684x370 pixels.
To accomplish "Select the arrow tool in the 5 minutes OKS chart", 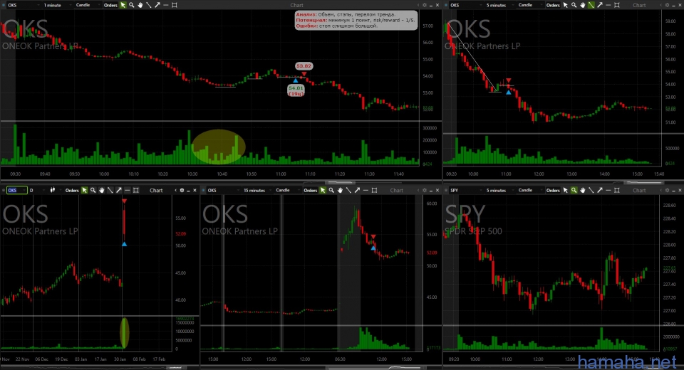I will click(600, 5).
